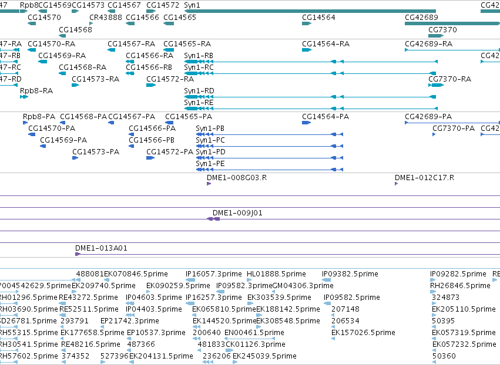Select EST RE43272.5prime
Viewport: 500px width, 365px height.
62,303
